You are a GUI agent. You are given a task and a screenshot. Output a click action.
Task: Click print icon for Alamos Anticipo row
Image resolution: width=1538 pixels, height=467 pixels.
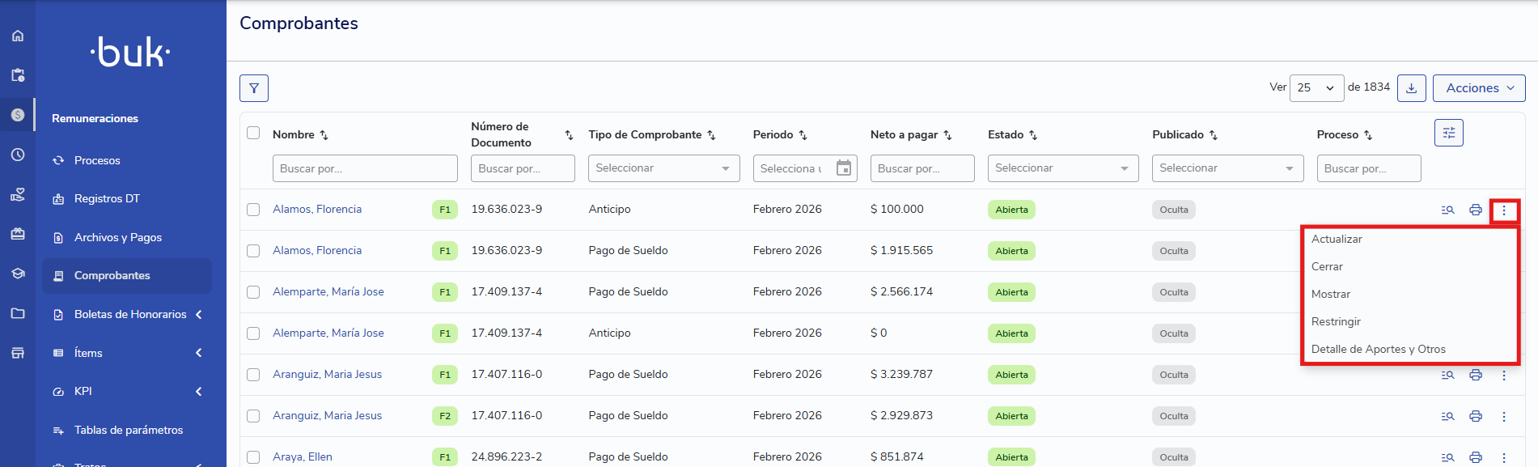(x=1475, y=210)
